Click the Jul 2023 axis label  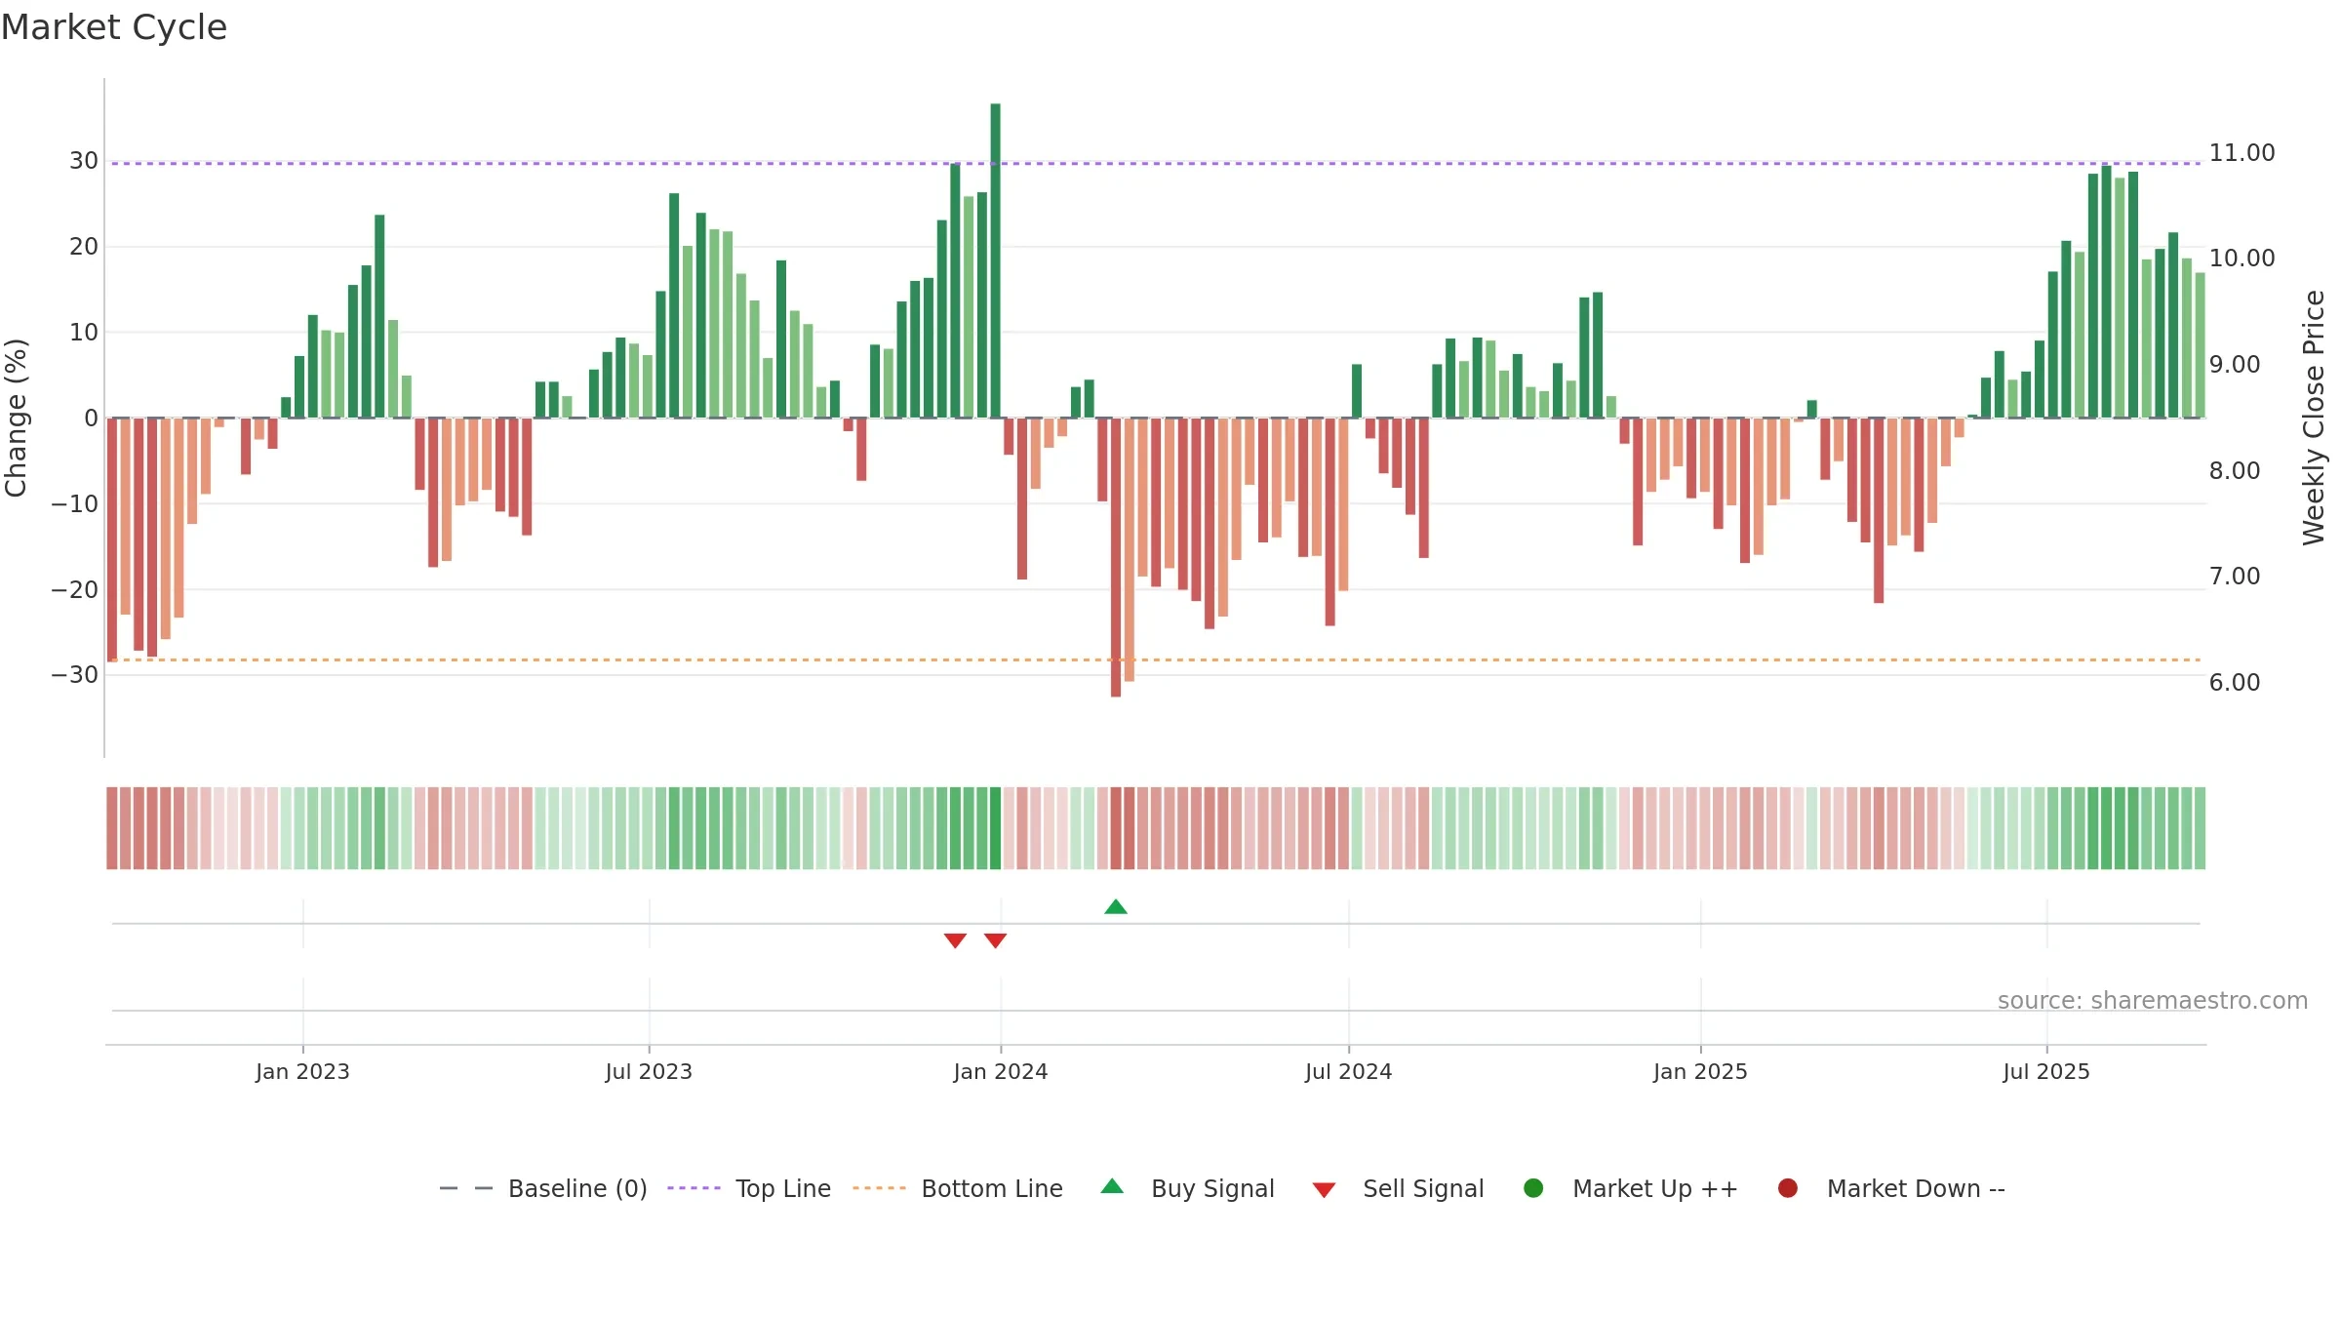(x=649, y=1072)
